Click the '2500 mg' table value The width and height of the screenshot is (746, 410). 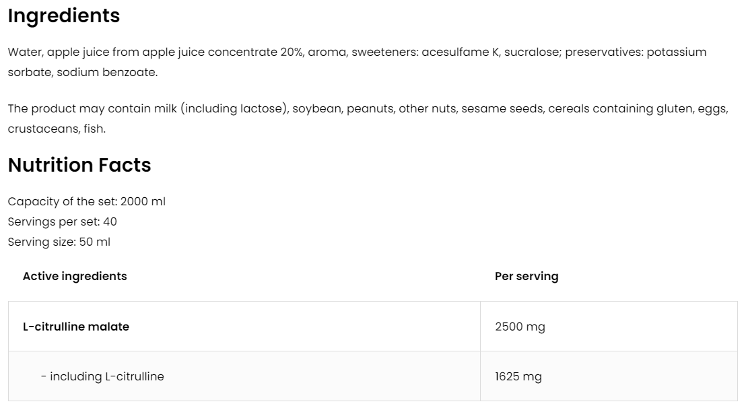(520, 327)
